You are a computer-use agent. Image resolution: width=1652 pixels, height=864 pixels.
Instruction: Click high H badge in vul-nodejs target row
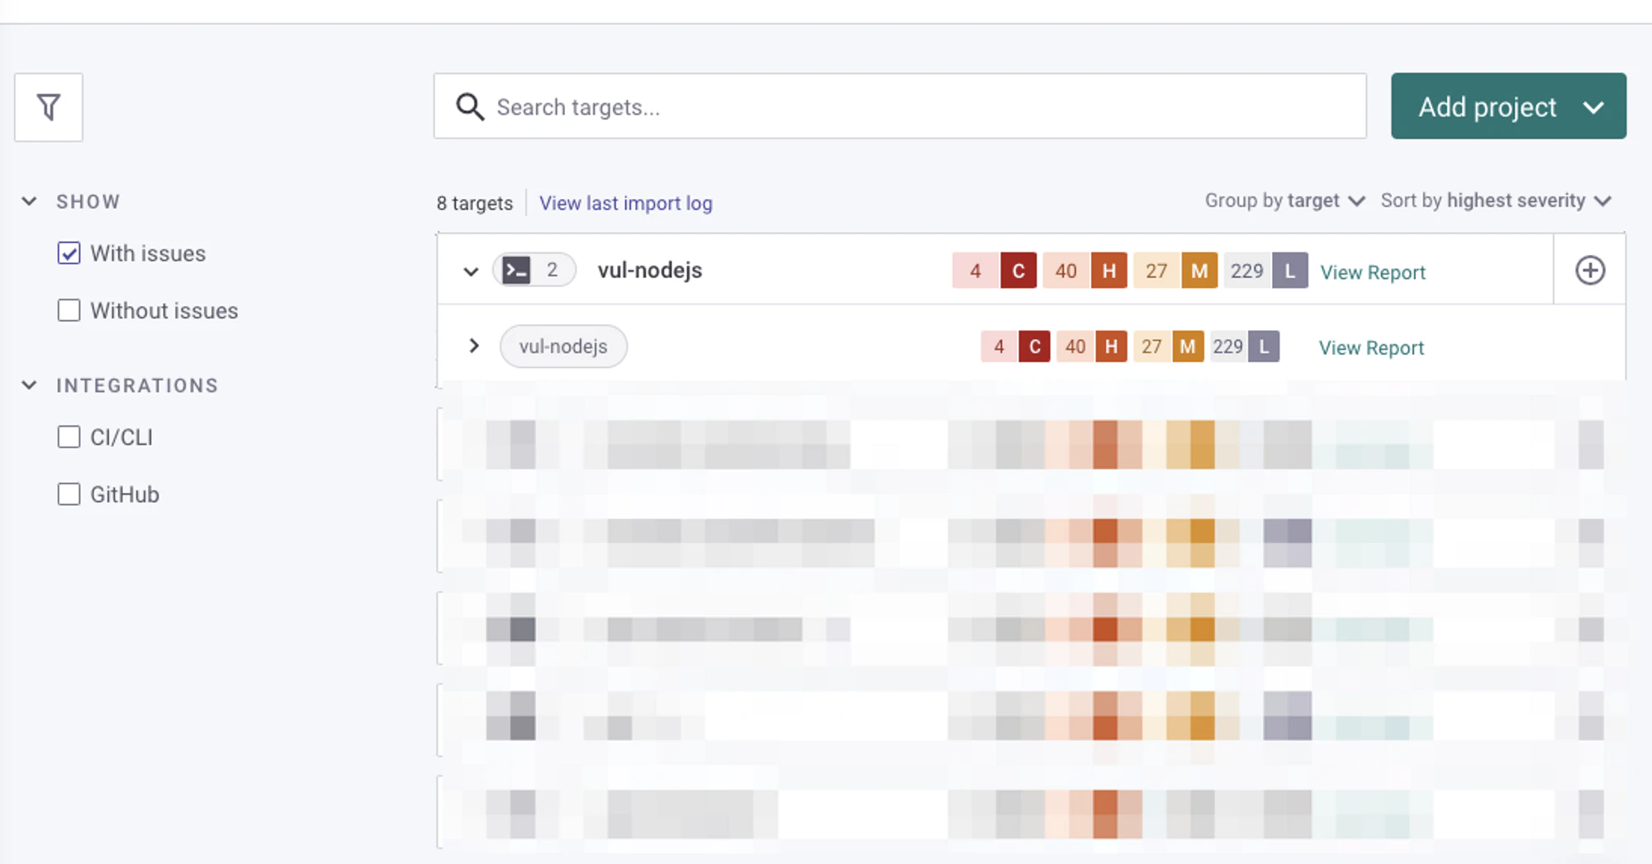(1109, 271)
